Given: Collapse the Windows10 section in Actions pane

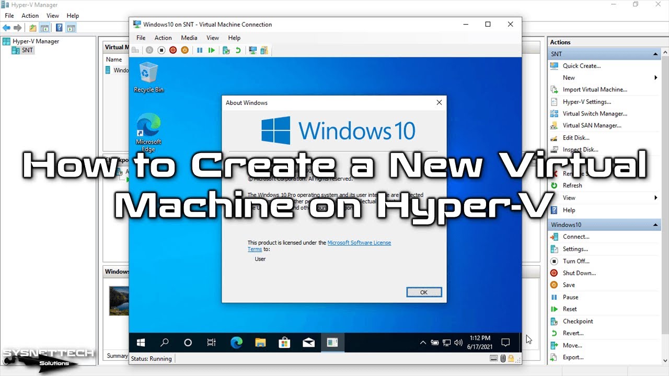Looking at the screenshot, I should coord(655,225).
